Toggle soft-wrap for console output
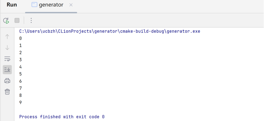The height and width of the screenshot is (121, 264). pyautogui.click(x=7, y=59)
